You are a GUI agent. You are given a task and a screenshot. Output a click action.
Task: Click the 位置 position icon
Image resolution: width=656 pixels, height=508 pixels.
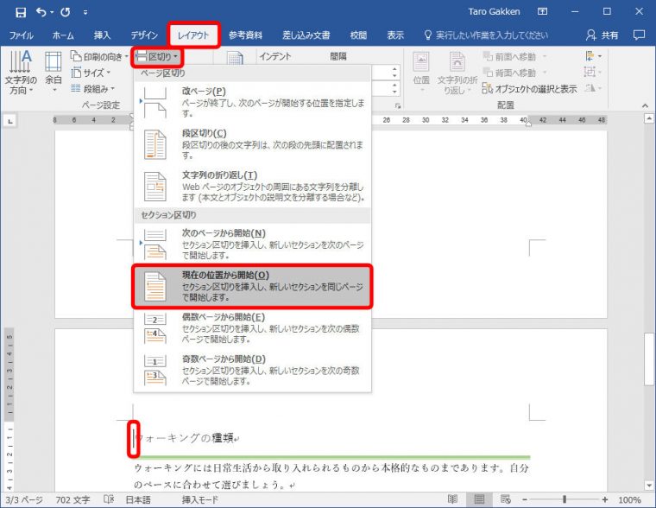coord(421,72)
